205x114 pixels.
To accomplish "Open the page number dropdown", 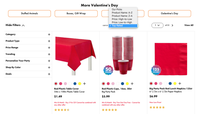I will coord(157,25).
